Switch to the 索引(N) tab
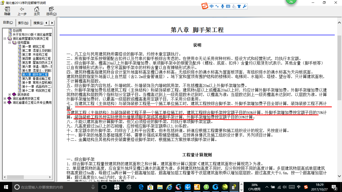Viewport: 342px width, 192px height. coord(23,23)
